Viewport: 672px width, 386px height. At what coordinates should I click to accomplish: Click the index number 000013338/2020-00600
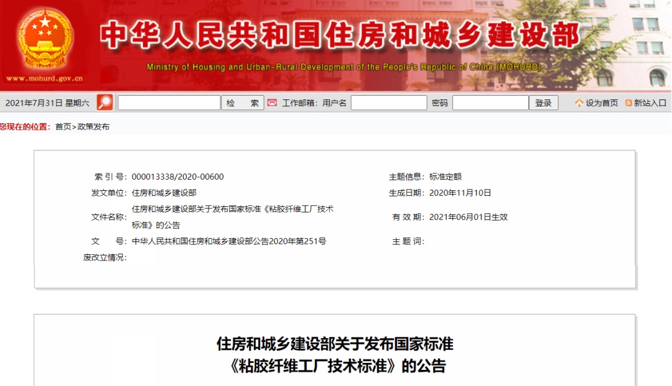(x=178, y=177)
